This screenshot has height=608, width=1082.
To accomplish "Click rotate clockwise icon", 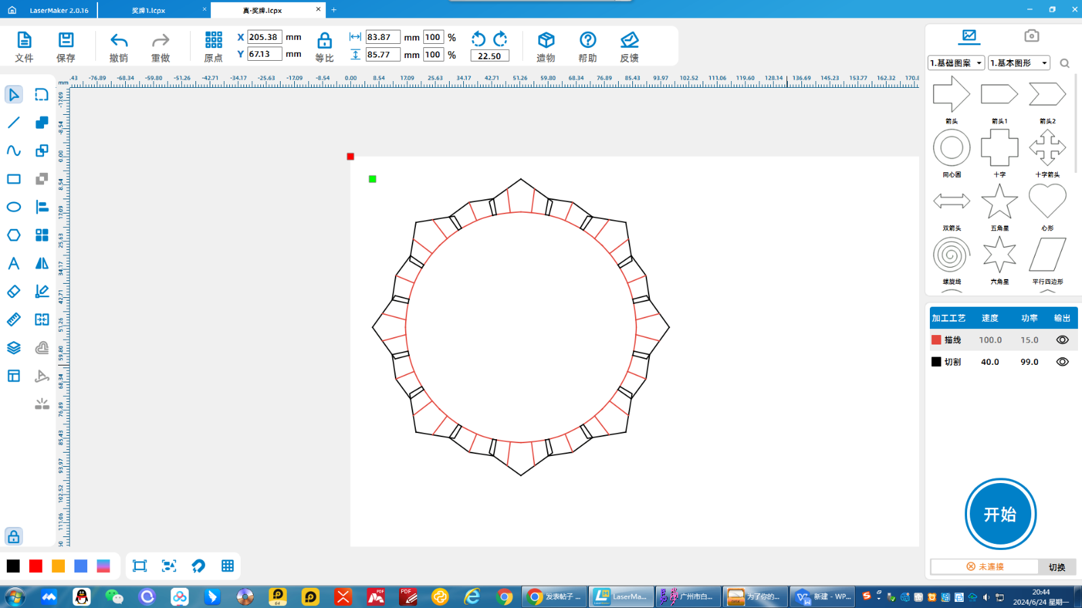I will coord(500,39).
